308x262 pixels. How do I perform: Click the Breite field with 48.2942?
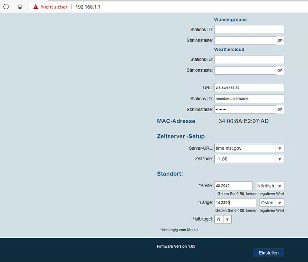click(x=233, y=186)
